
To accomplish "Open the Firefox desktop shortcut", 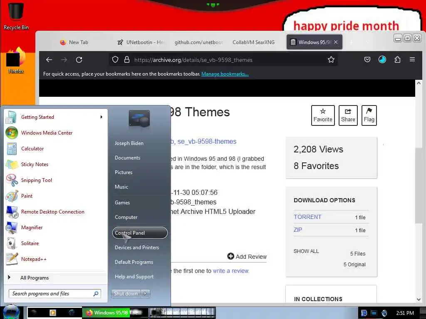I will coord(16,61).
